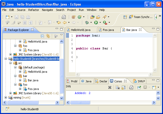Click the green Run button icon

point(96,23)
